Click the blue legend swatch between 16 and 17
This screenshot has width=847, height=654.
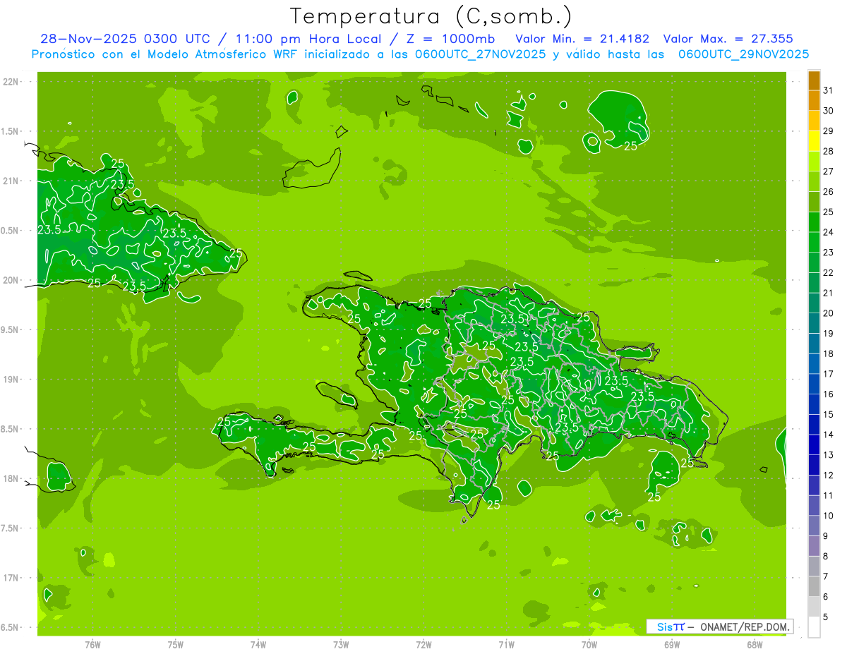click(814, 384)
